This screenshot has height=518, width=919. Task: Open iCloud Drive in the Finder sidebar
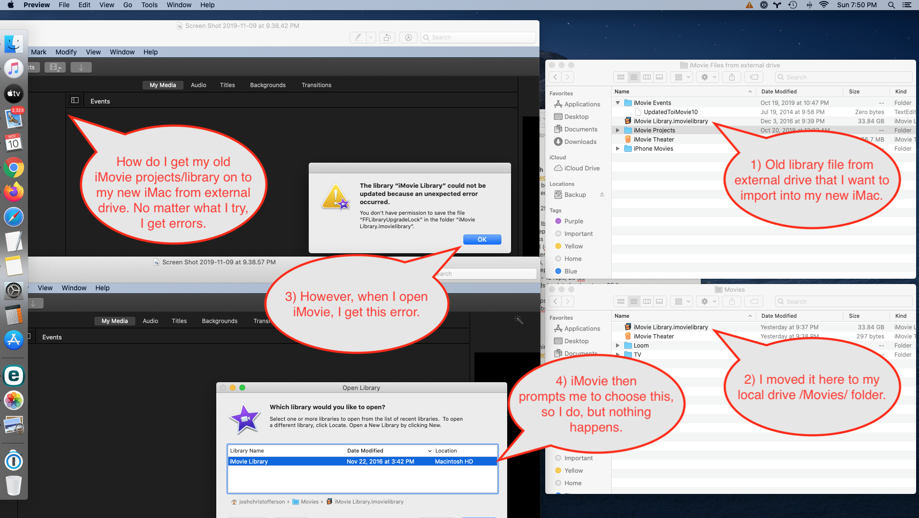[x=577, y=168]
